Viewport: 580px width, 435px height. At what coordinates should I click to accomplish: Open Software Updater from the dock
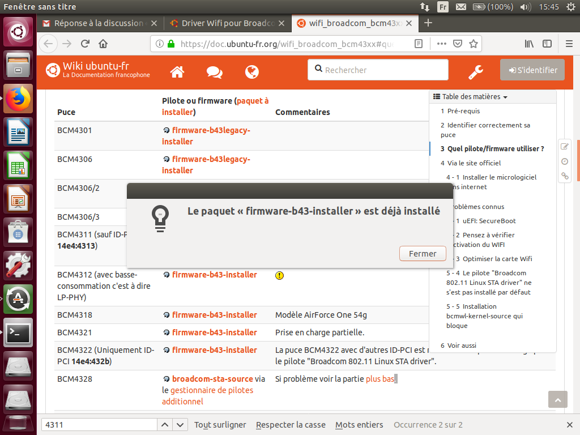[18, 299]
